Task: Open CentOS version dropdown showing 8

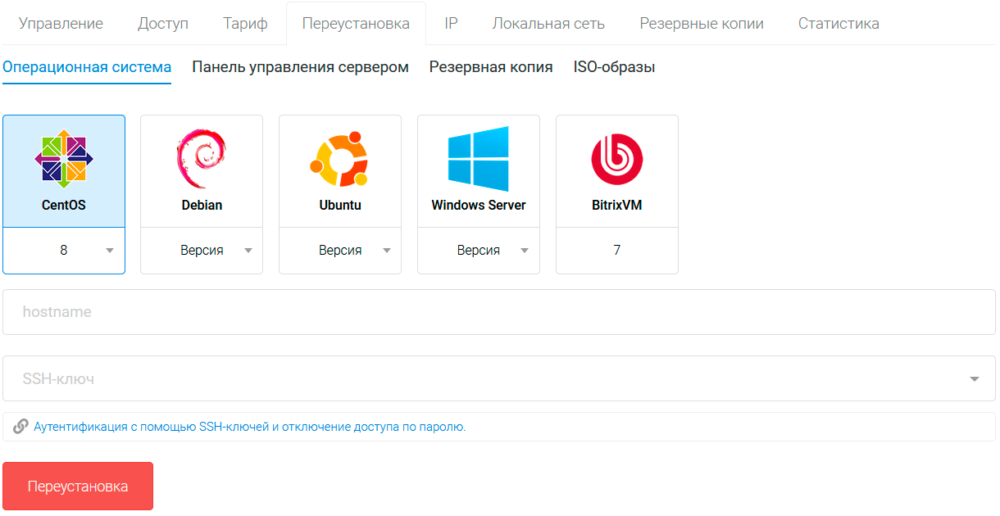Action: [x=64, y=251]
